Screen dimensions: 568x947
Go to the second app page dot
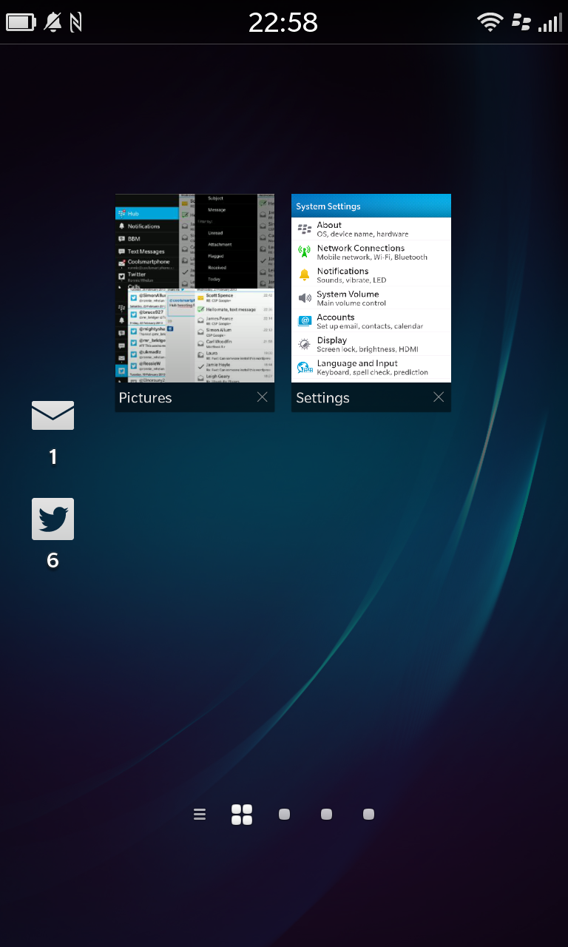[x=326, y=815]
